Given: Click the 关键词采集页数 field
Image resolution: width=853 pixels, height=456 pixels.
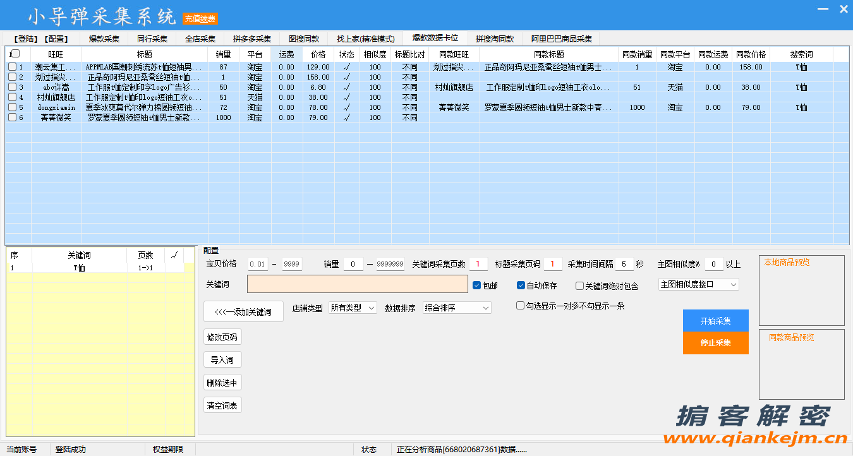Looking at the screenshot, I should tap(478, 264).
